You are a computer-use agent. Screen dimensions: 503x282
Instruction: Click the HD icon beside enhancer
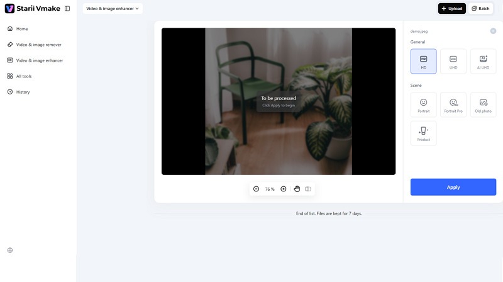coord(10,60)
